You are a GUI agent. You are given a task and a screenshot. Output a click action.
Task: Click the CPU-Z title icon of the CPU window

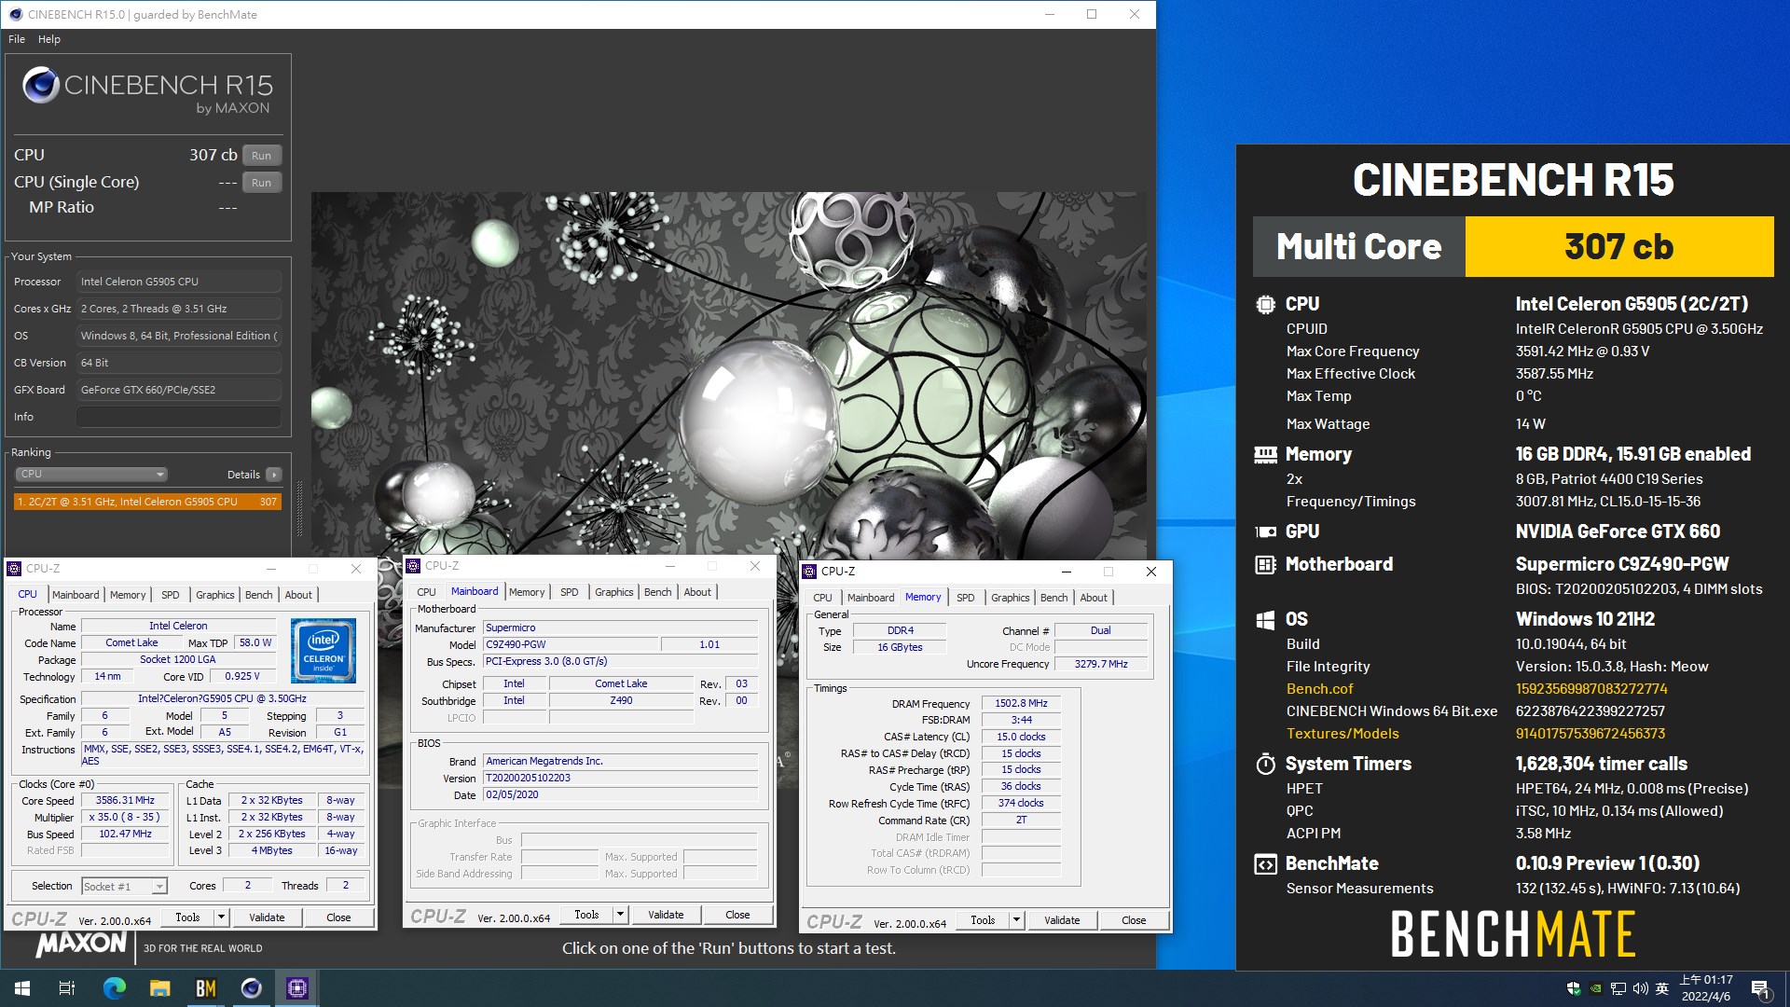[14, 568]
